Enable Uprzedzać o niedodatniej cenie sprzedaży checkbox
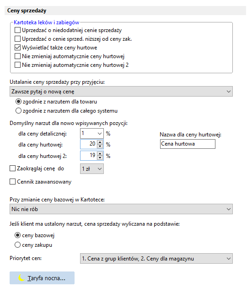The width and height of the screenshot is (247, 293). (x=17, y=30)
